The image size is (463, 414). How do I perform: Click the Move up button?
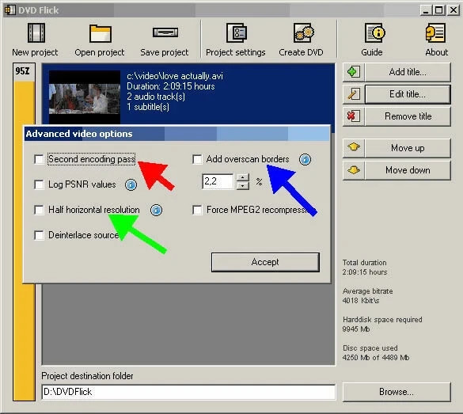click(x=408, y=148)
